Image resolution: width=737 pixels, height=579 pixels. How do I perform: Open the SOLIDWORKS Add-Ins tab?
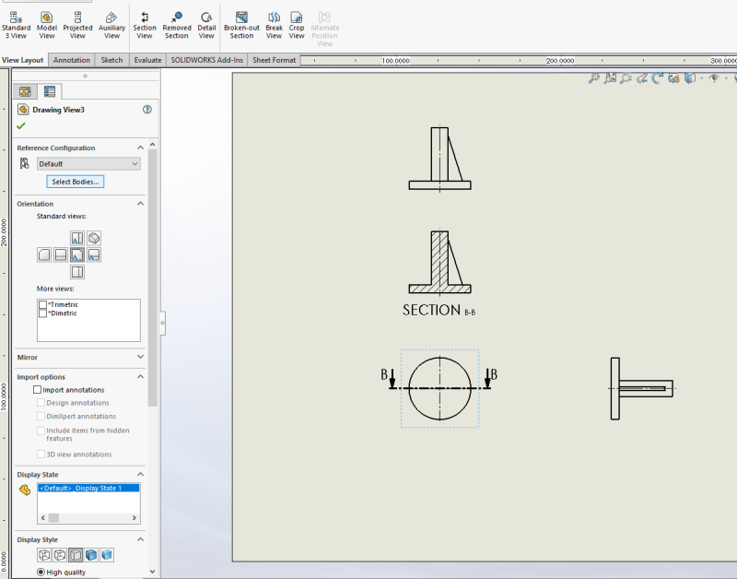click(x=206, y=60)
